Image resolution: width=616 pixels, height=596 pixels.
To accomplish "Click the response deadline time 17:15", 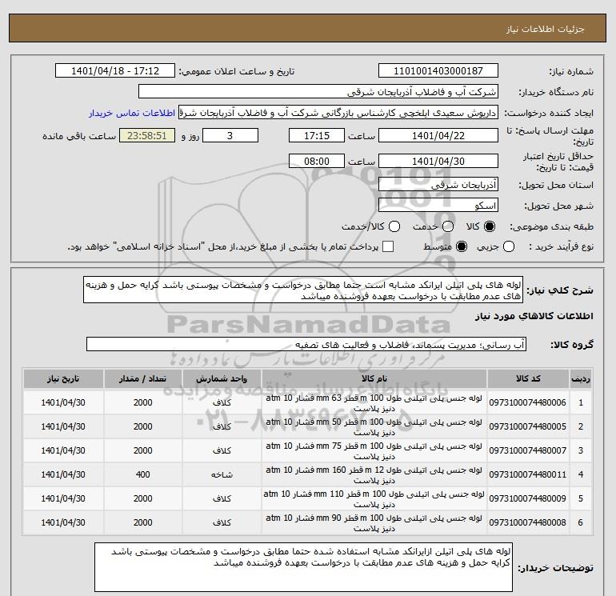I will 317,135.
